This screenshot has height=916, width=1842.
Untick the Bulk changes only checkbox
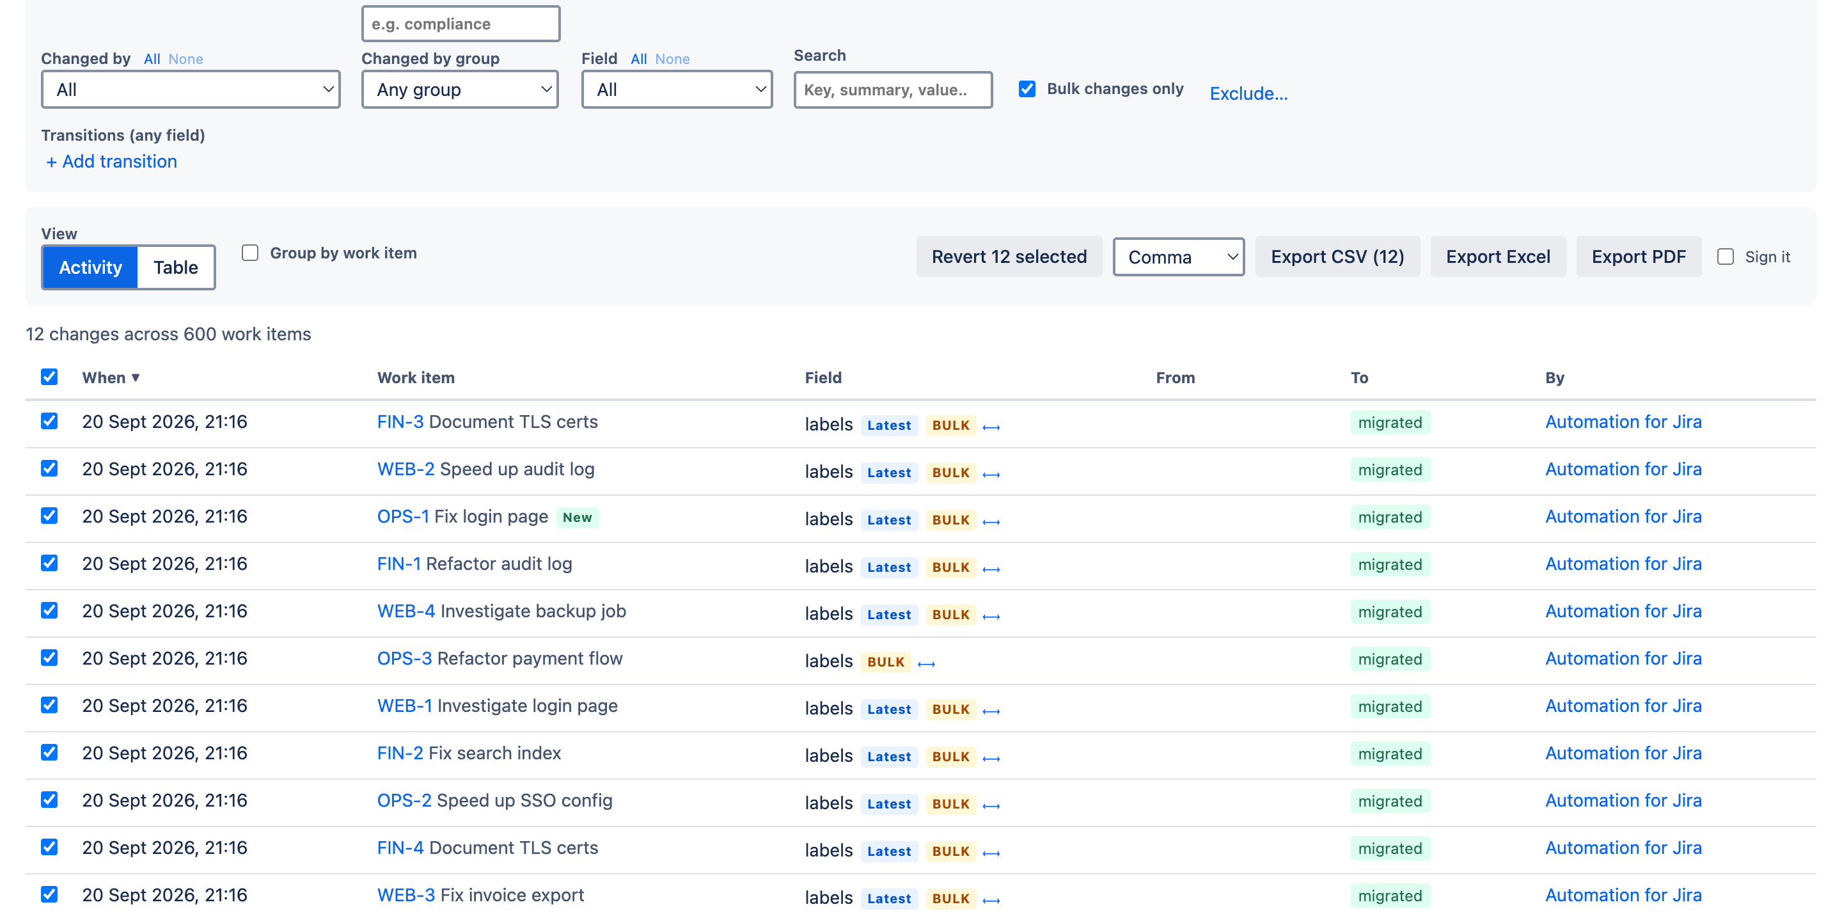(1027, 89)
